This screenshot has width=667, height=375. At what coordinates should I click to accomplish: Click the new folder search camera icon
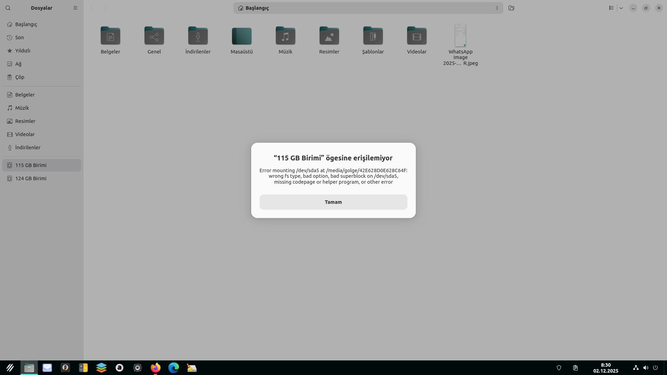(511, 8)
